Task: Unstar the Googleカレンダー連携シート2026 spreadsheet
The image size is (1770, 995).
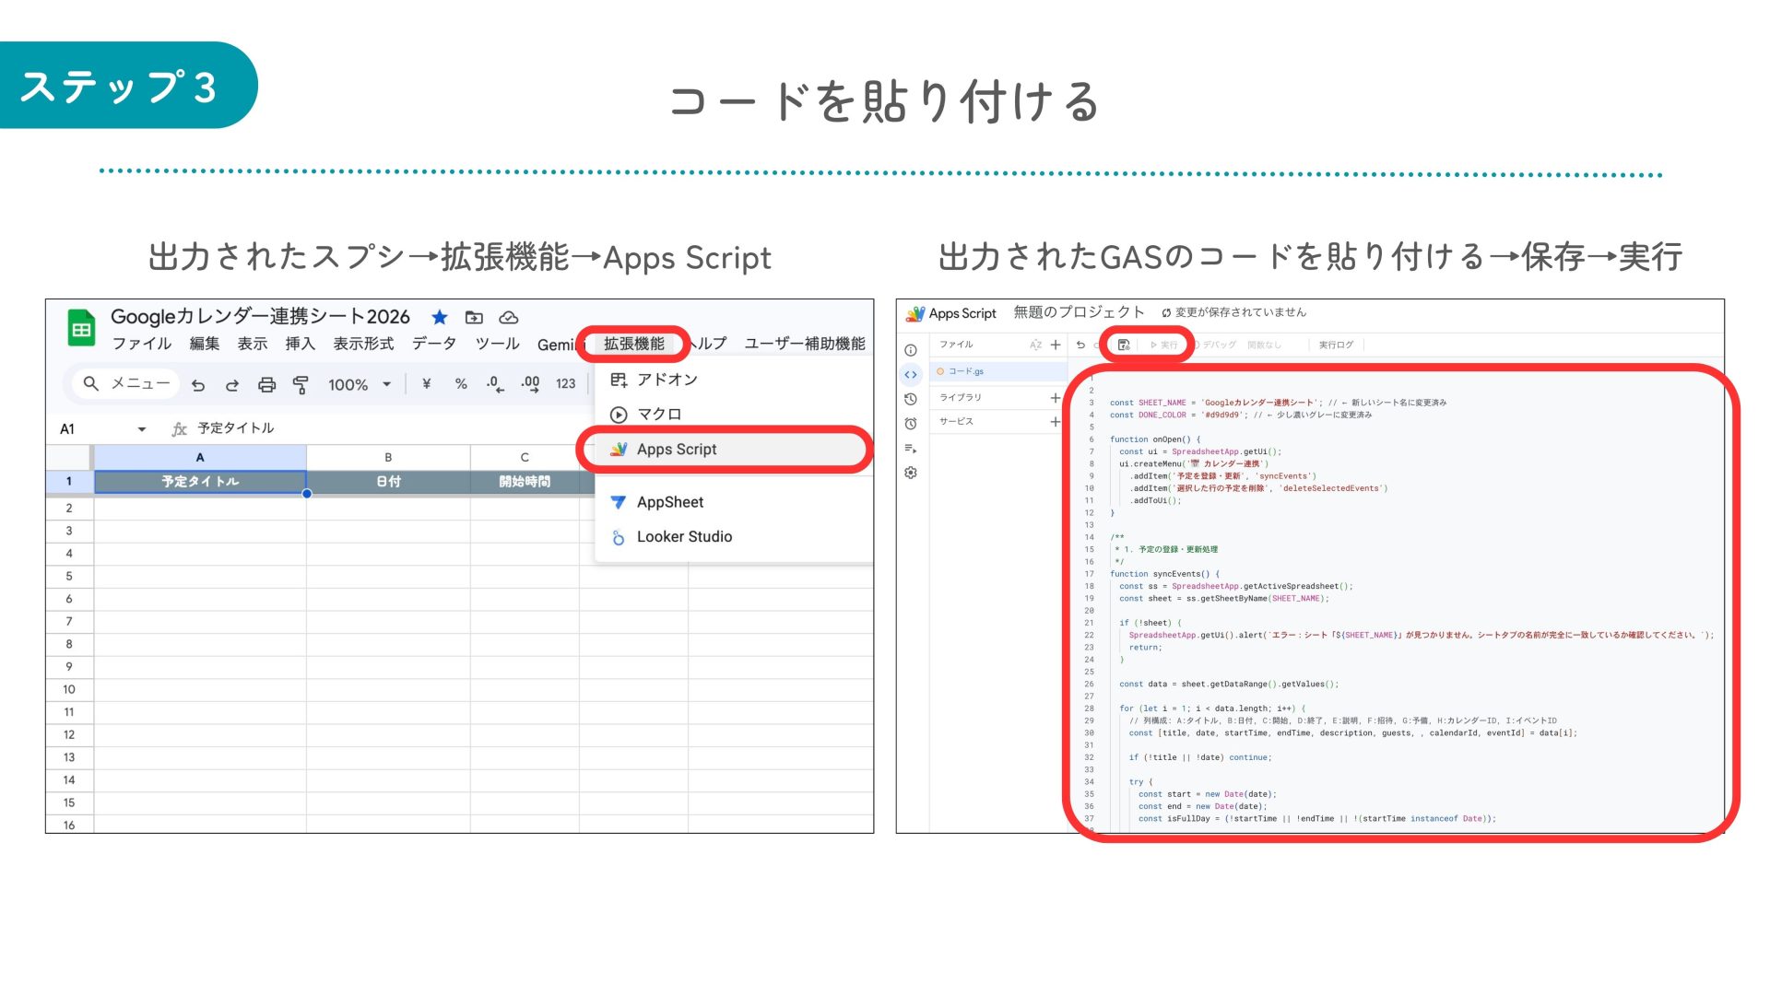Action: (x=441, y=317)
